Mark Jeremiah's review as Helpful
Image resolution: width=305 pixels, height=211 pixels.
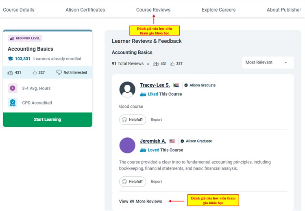[133, 182]
